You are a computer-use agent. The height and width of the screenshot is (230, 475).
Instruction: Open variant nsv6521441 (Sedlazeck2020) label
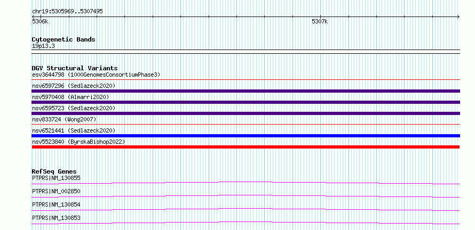tap(74, 130)
